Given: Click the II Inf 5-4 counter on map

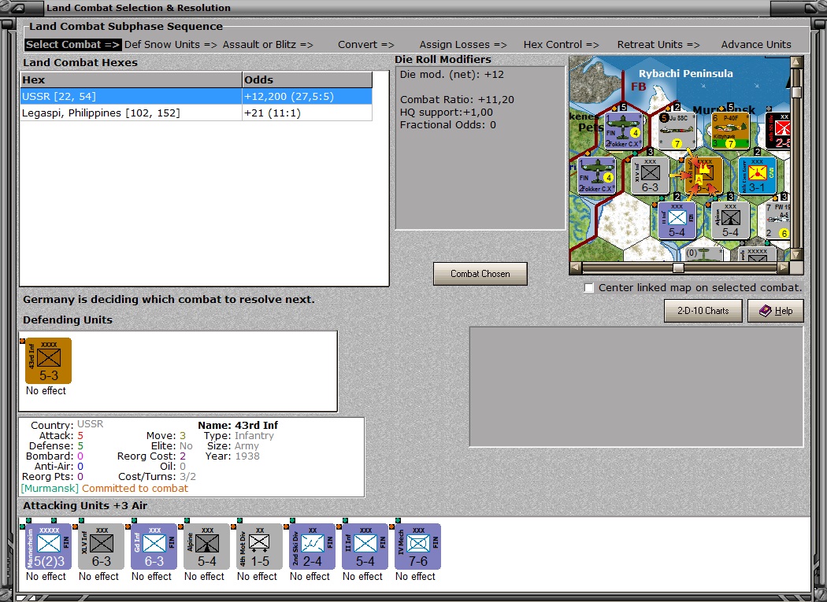Looking at the screenshot, I should click(677, 220).
